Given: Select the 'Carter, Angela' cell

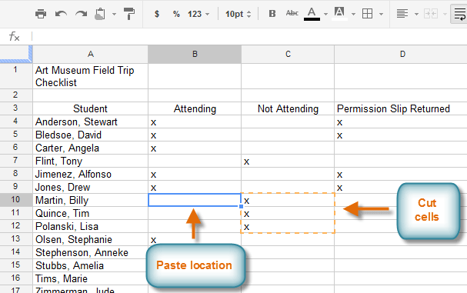Looking at the screenshot, I should (x=90, y=148).
